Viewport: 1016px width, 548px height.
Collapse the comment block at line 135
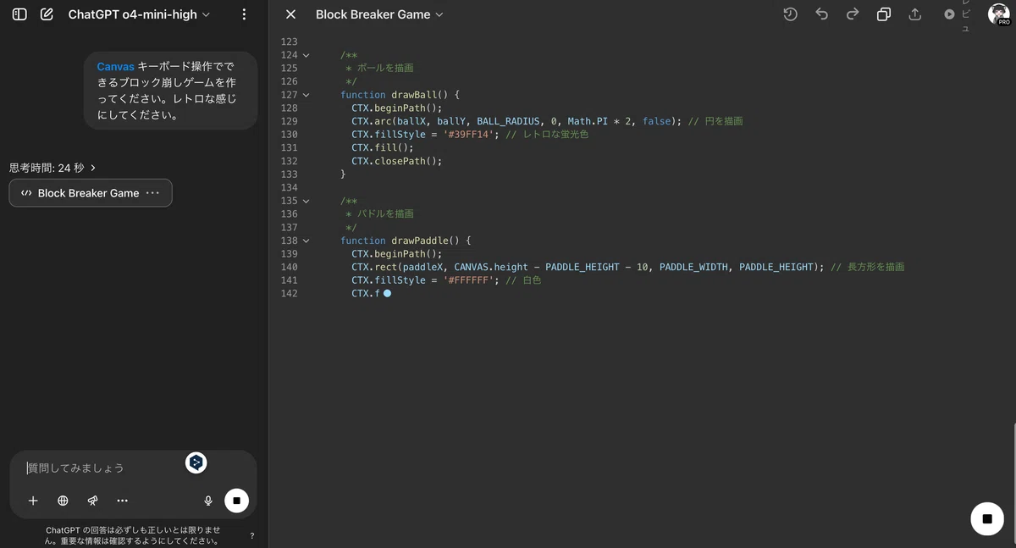click(x=306, y=201)
